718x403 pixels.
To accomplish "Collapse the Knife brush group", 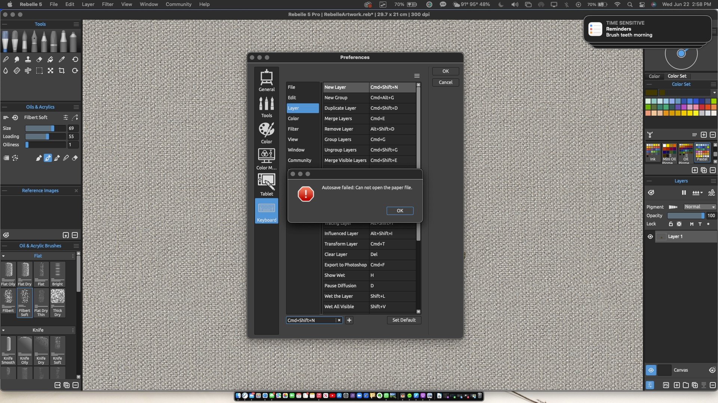I will pos(3,330).
